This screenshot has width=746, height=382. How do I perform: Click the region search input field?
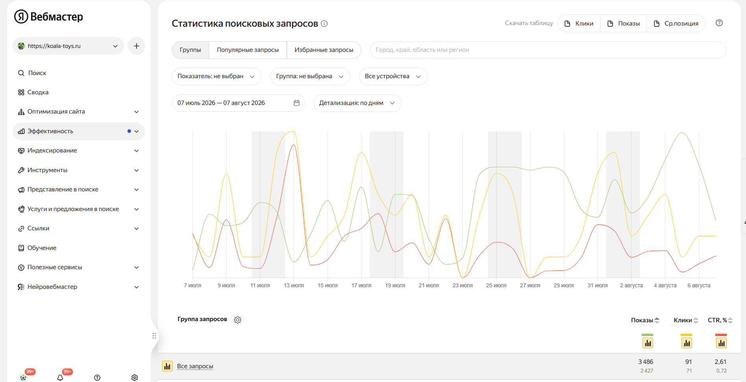coord(548,50)
